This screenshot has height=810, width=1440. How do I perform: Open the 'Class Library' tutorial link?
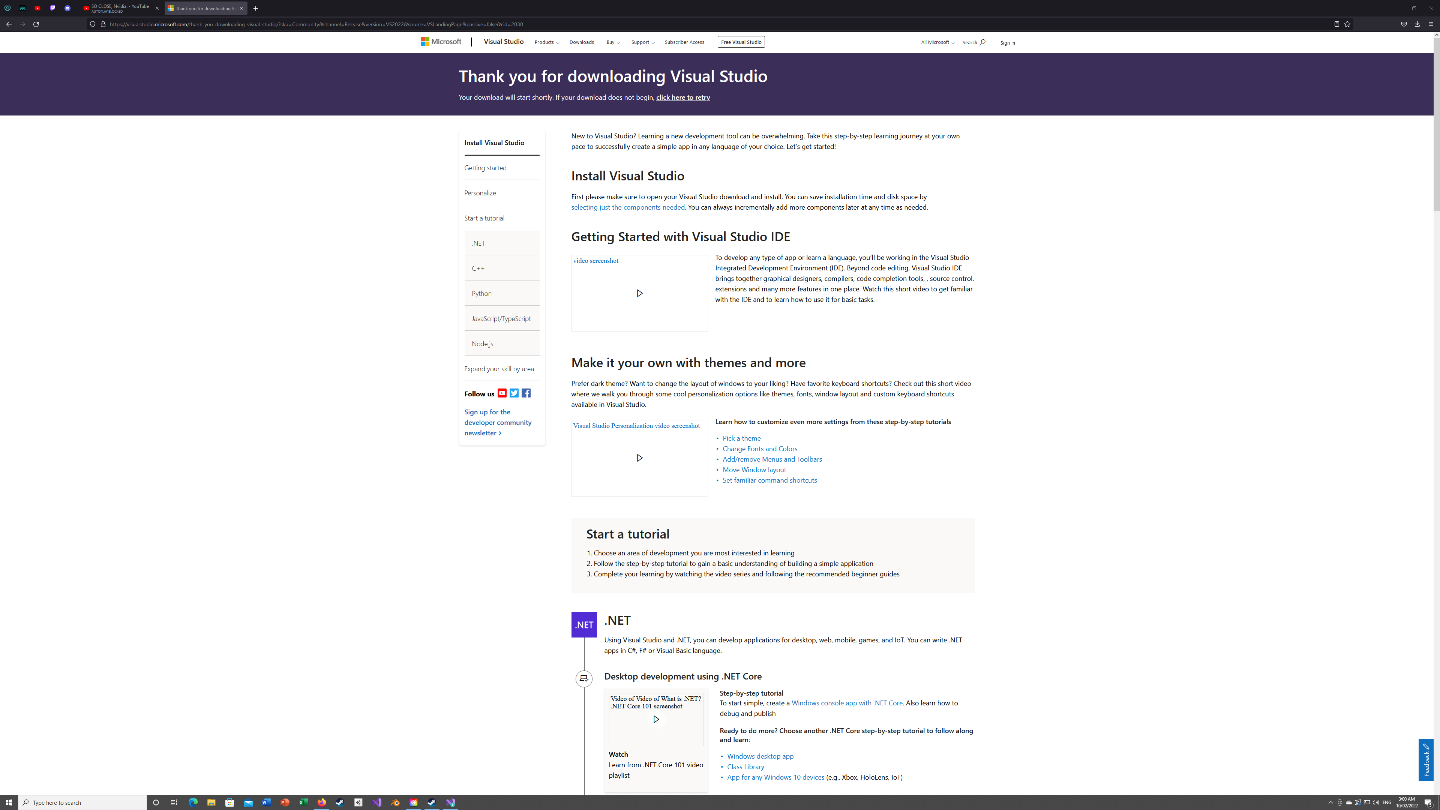(745, 767)
